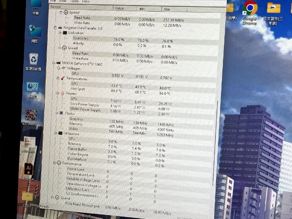
Task: Collapse the Kingston DataTraveler 3.0 node
Action: 55,28
